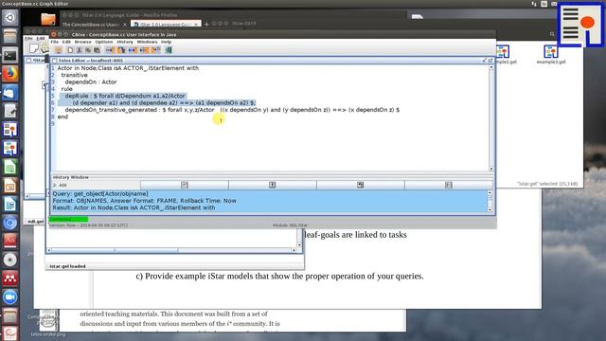Click the green graph editor toolbar icon
Image resolution: width=606 pixels, height=341 pixels.
[169, 50]
